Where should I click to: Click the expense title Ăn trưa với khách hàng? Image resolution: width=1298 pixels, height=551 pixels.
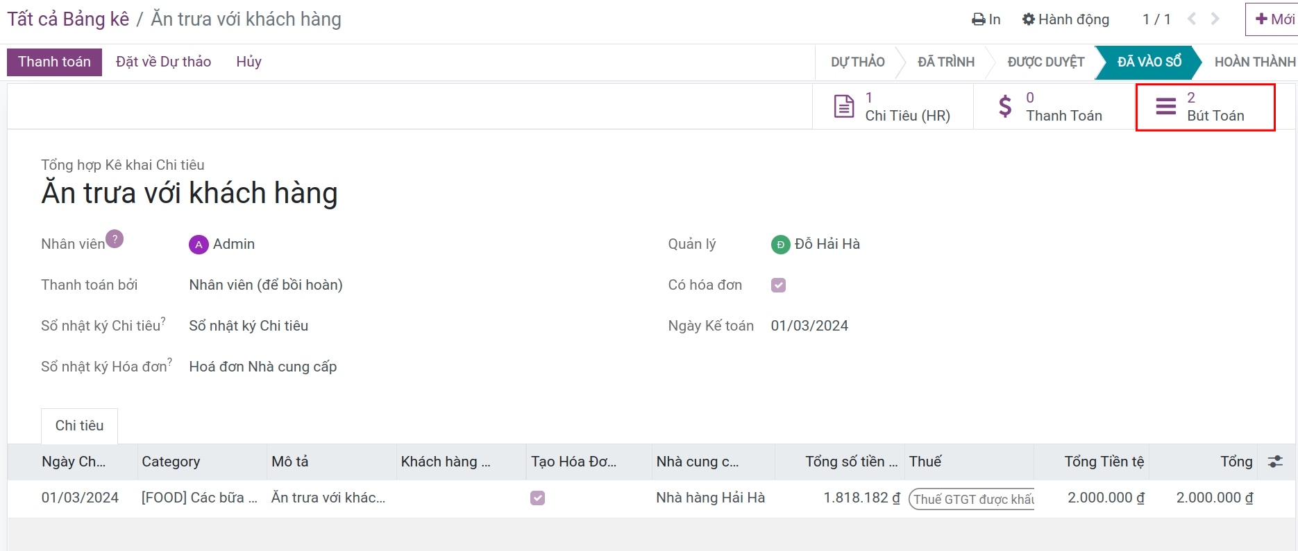[x=189, y=193]
